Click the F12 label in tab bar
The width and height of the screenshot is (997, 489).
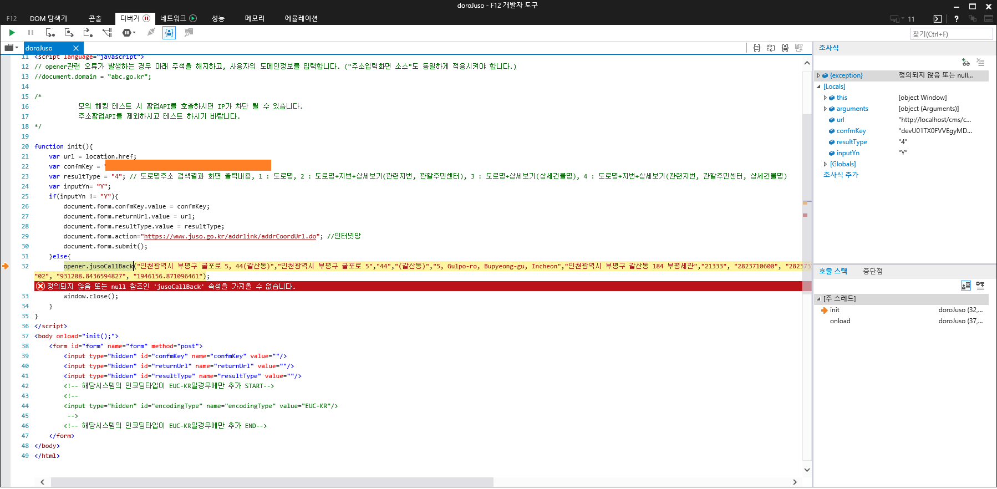pos(12,18)
